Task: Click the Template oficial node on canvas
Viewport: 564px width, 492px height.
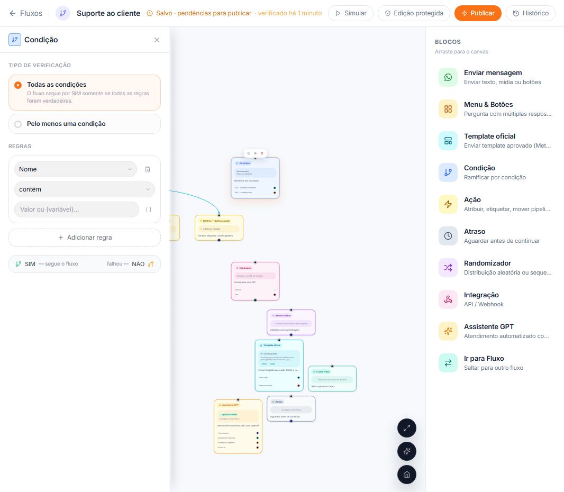Action: click(279, 366)
